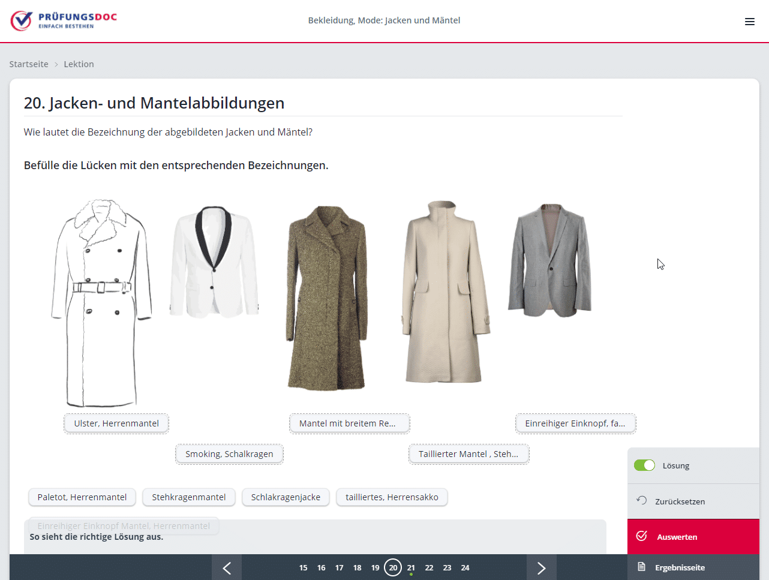Click the Smoking, Schalkragen drop field
The height and width of the screenshot is (580, 769).
pyautogui.click(x=229, y=454)
